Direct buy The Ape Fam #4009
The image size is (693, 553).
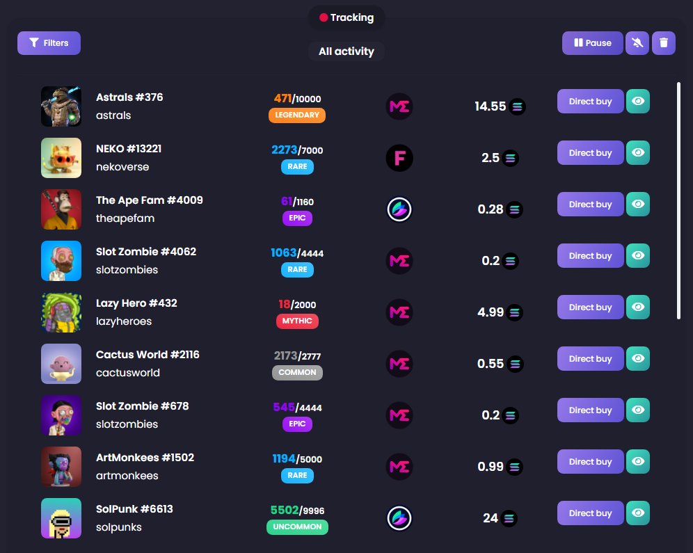(x=590, y=204)
